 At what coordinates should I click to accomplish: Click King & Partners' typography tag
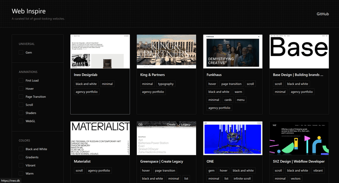tap(166, 84)
